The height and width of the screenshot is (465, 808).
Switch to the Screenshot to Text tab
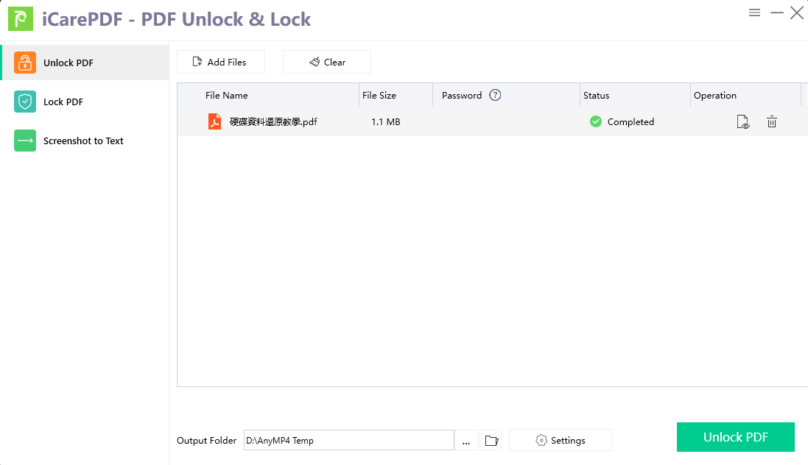point(84,141)
